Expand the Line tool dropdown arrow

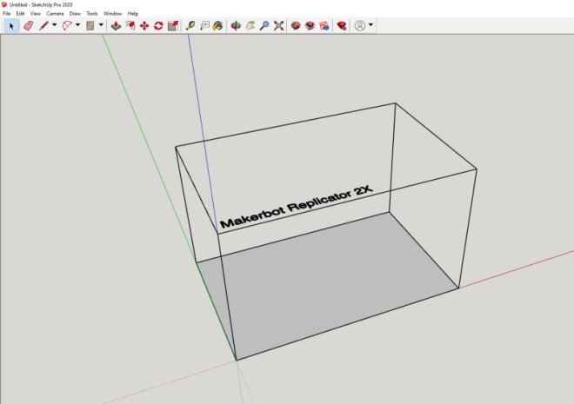55,25
